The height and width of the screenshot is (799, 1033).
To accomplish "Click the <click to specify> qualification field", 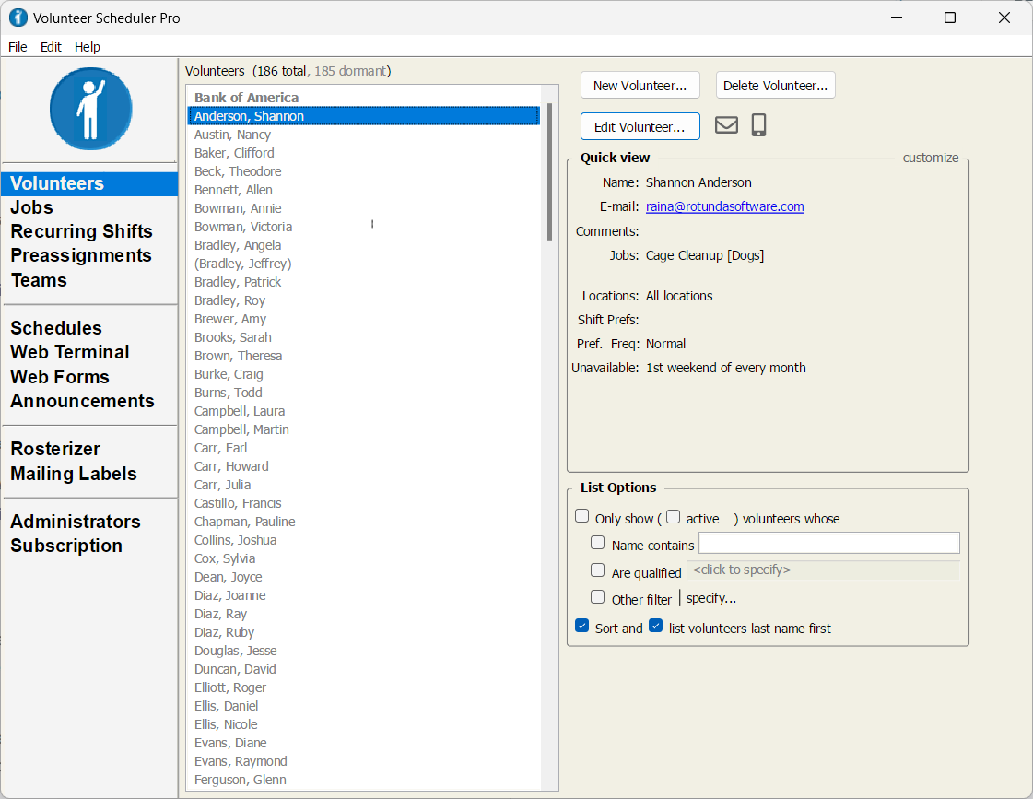I will (x=823, y=570).
